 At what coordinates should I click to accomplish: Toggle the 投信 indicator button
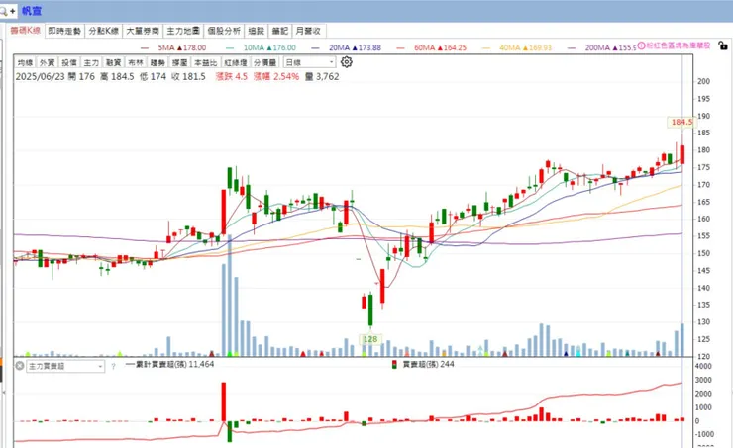(69, 62)
